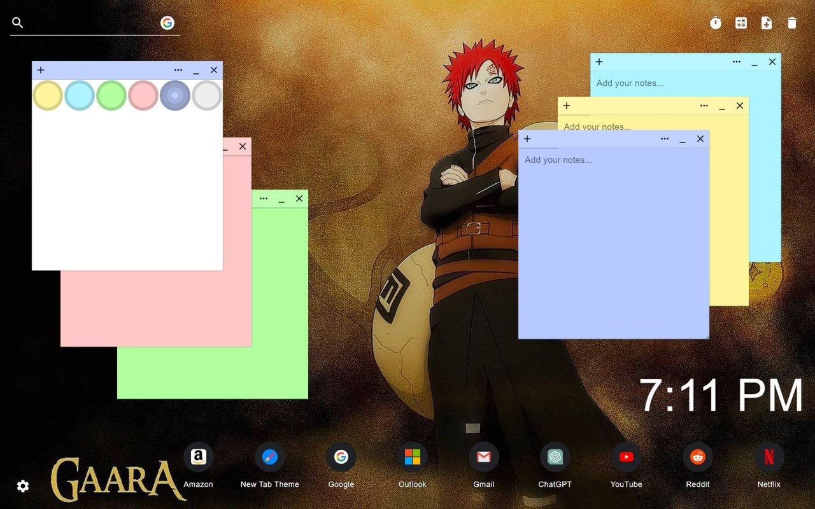Screen dimensions: 815x509
Task: Choose the yellow color swatch
Action: click(x=48, y=95)
